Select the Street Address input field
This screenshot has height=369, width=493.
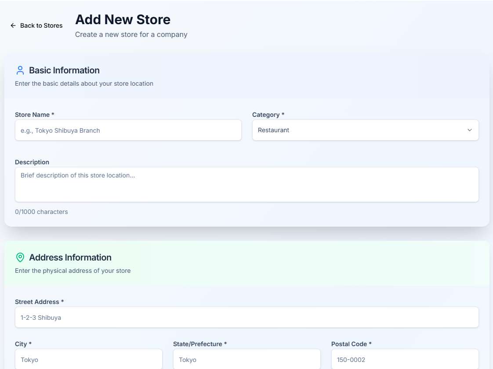tap(246, 317)
